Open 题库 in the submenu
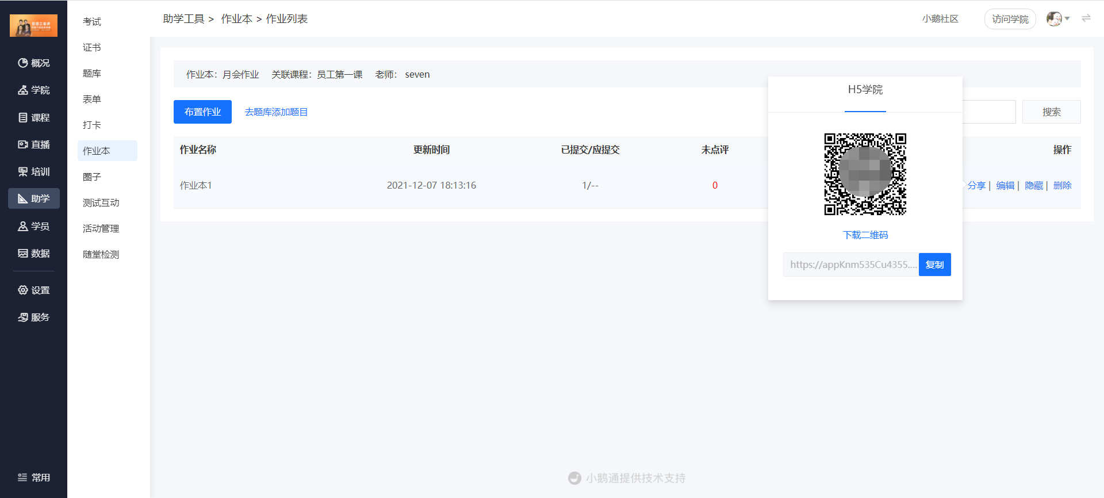 [x=92, y=73]
